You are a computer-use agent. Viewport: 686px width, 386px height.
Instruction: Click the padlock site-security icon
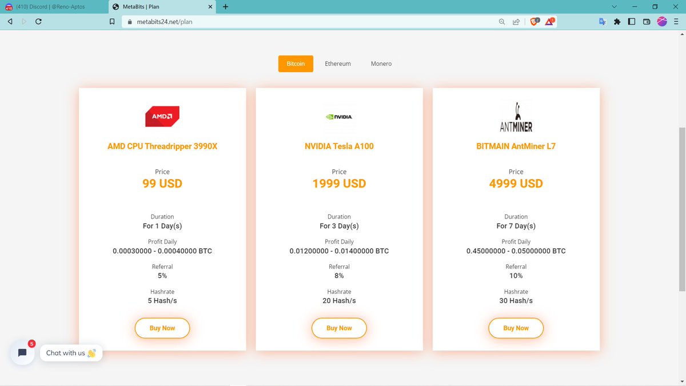129,22
